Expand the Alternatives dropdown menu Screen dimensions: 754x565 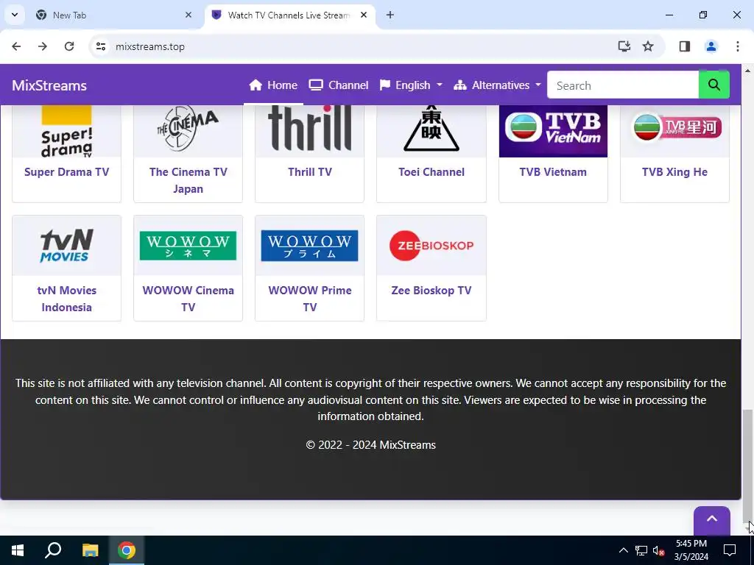498,85
